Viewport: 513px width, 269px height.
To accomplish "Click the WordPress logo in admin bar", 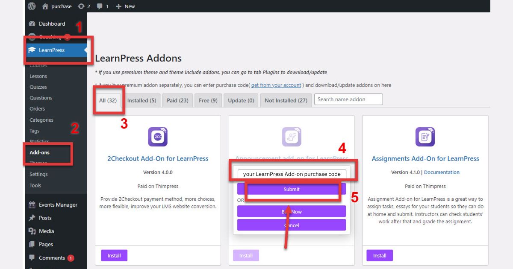I will pos(32,6).
